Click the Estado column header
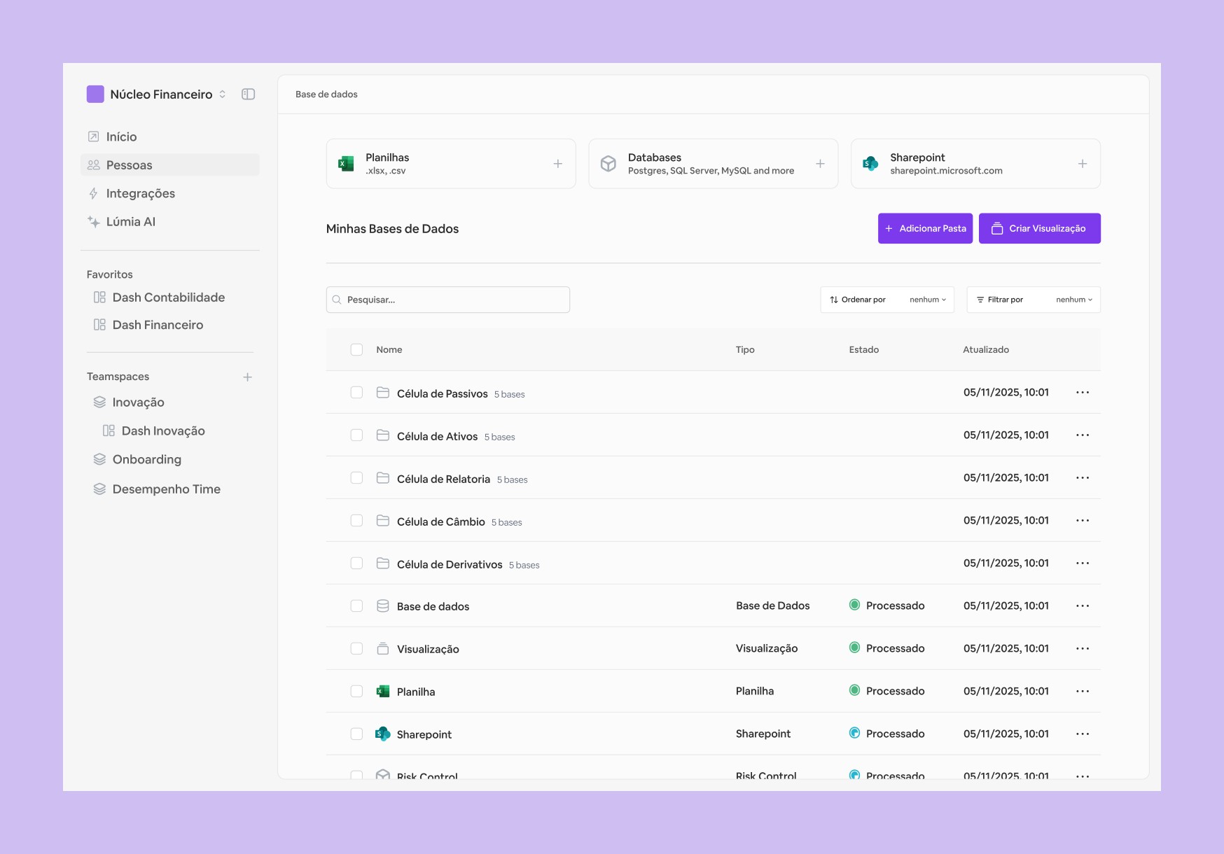This screenshot has width=1224, height=854. click(x=864, y=350)
